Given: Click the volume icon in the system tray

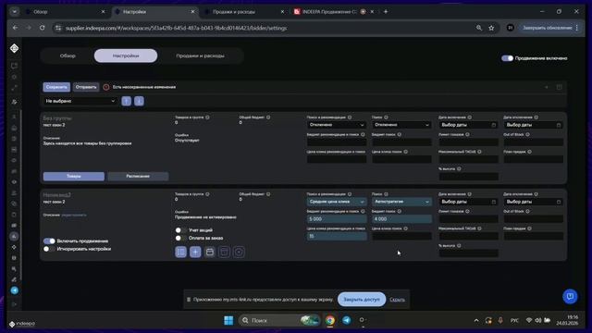Looking at the screenshot, I should point(537,320).
